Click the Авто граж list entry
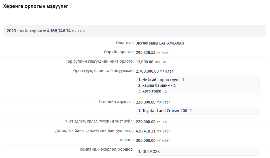Screen dimensions: 270x158 [152, 91]
